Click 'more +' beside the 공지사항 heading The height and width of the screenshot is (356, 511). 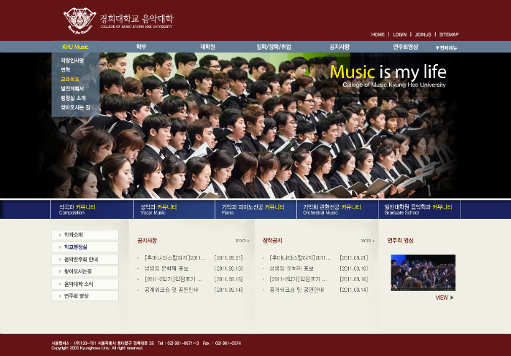point(242,241)
